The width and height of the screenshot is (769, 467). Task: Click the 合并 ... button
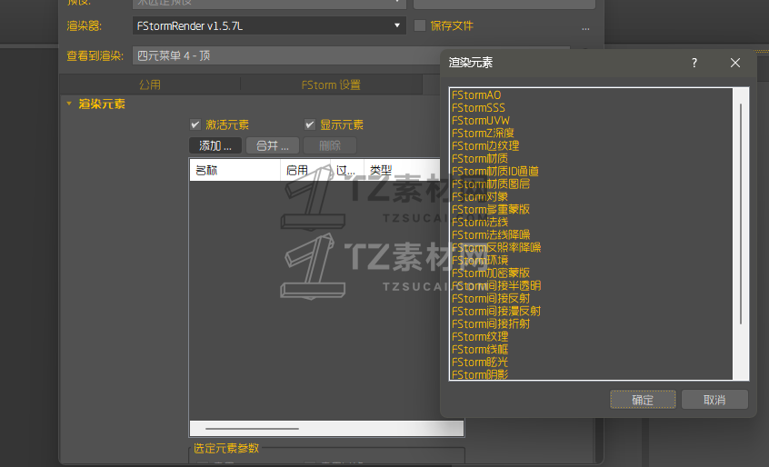coord(272,145)
